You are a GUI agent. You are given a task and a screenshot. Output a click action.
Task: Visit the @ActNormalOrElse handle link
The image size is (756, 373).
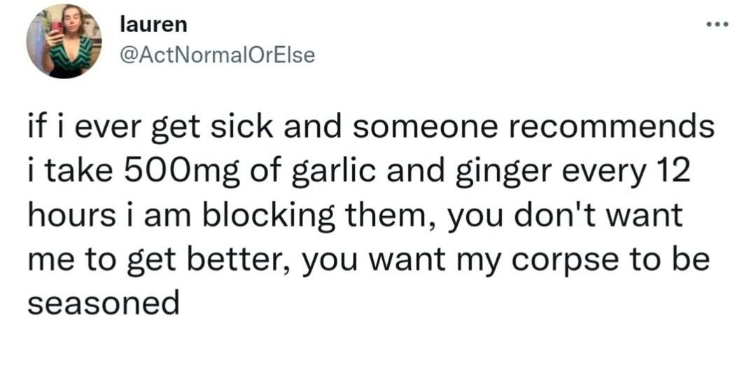pos(218,56)
